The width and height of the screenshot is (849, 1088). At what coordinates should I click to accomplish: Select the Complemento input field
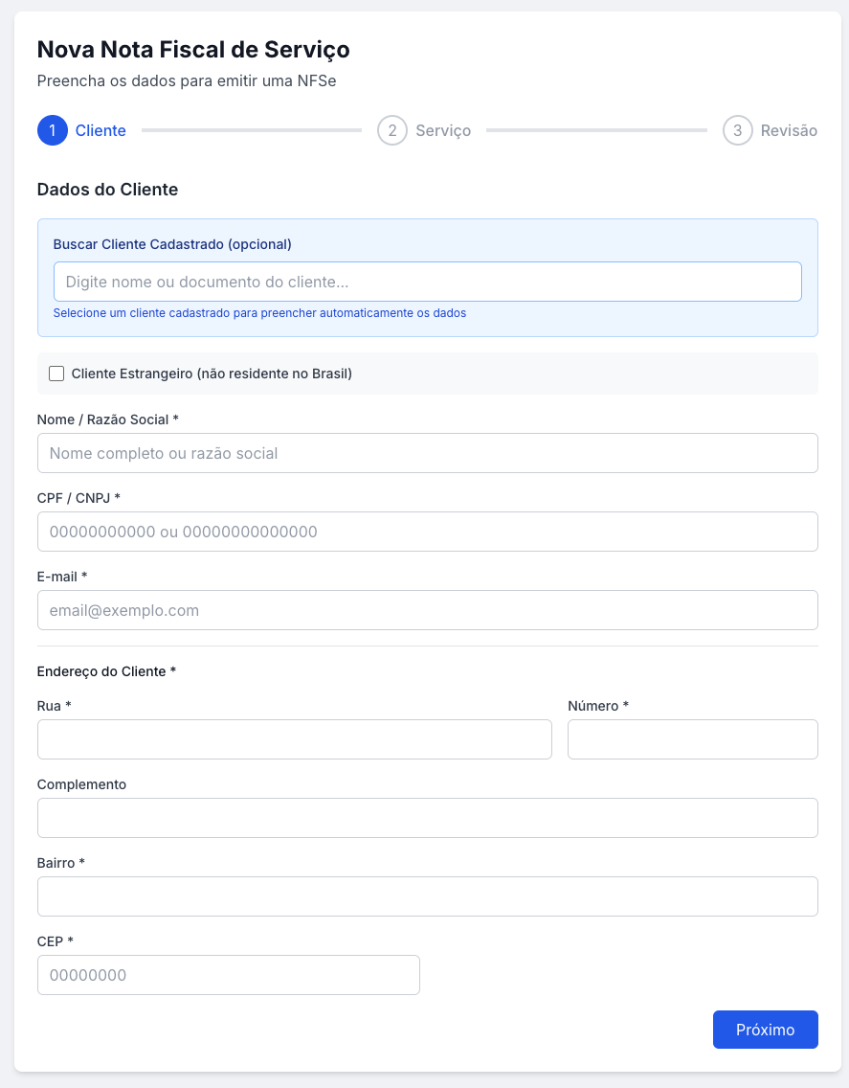pos(427,818)
